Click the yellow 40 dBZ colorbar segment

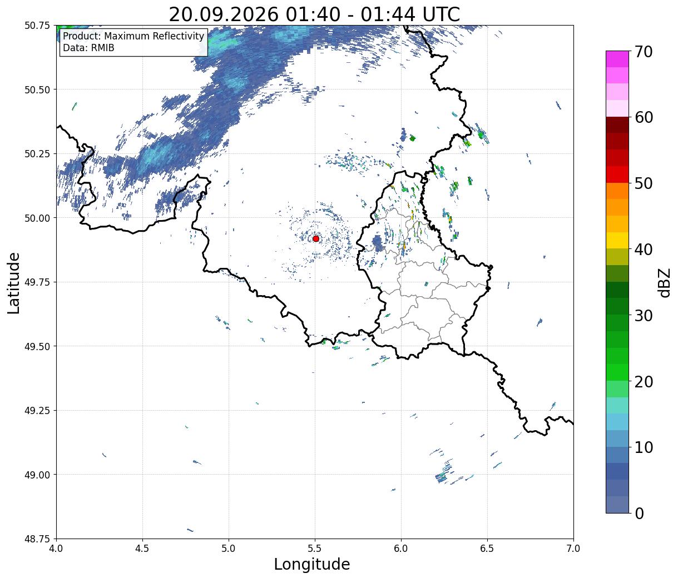pyautogui.click(x=617, y=241)
